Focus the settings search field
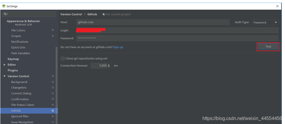The width and height of the screenshot is (285, 124). [29, 14]
